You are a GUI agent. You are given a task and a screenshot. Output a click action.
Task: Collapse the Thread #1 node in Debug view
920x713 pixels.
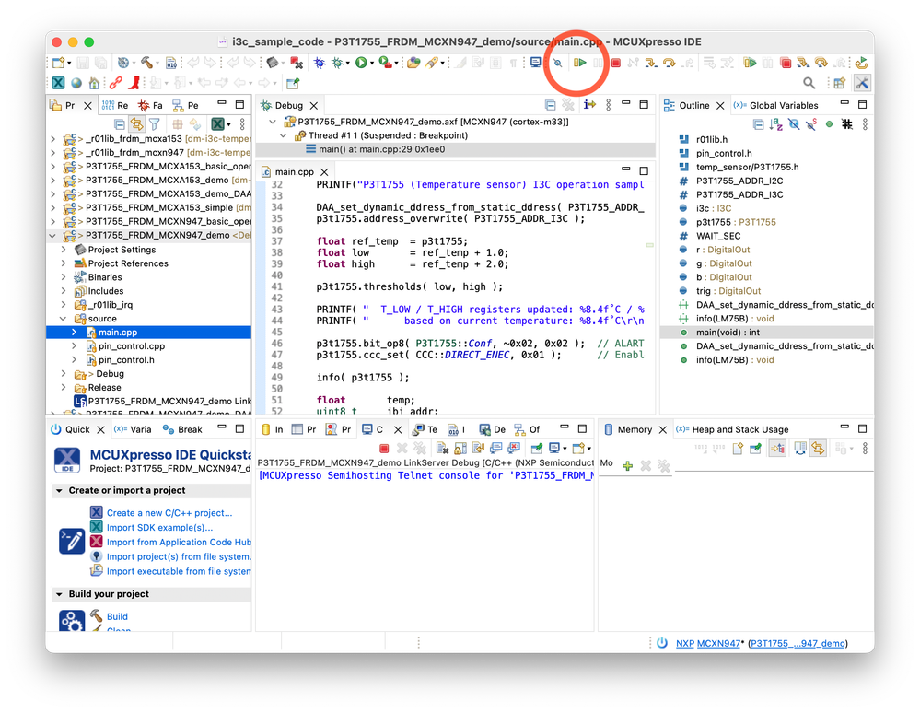pos(284,135)
